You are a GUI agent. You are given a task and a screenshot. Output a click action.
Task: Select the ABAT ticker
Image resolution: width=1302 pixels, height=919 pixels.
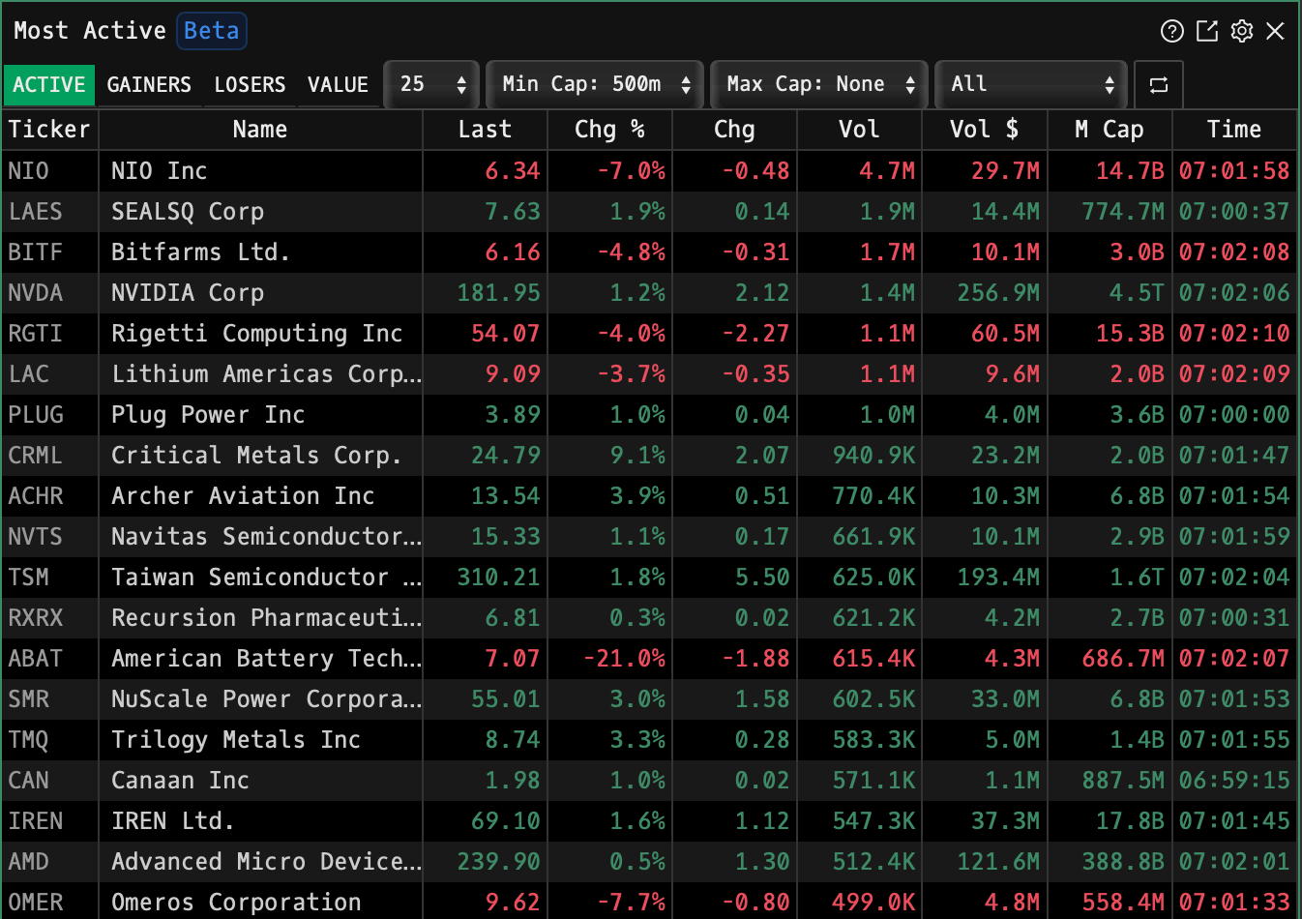point(36,659)
